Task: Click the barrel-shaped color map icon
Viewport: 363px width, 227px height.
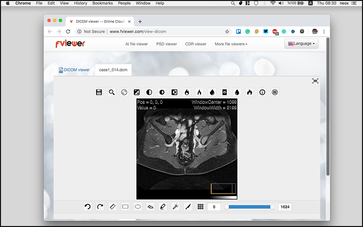Action: click(224, 92)
